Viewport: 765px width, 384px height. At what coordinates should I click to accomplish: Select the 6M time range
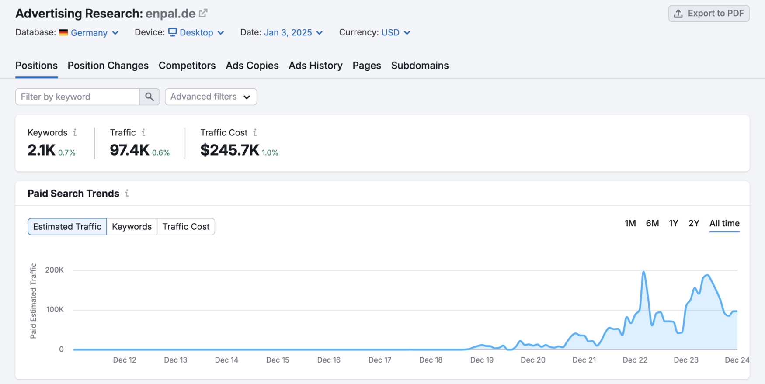[x=652, y=223]
